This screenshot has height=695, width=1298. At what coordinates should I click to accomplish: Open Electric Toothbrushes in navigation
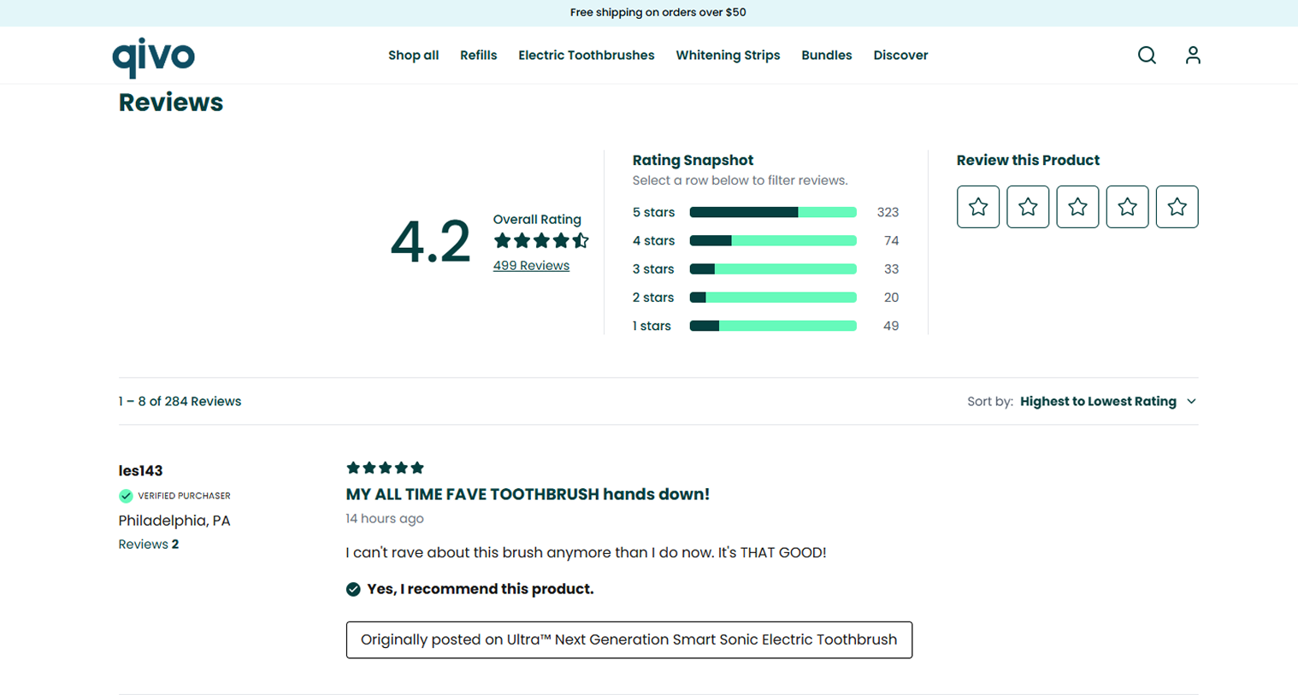pyautogui.click(x=586, y=56)
